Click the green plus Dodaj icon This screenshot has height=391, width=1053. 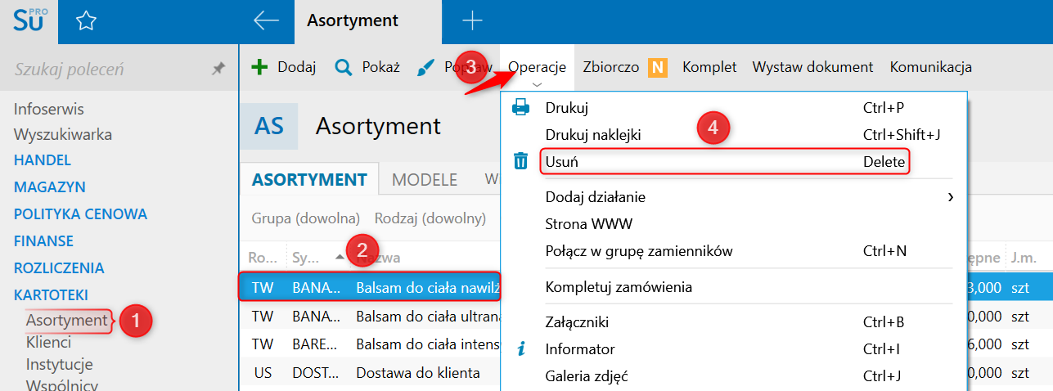click(259, 67)
